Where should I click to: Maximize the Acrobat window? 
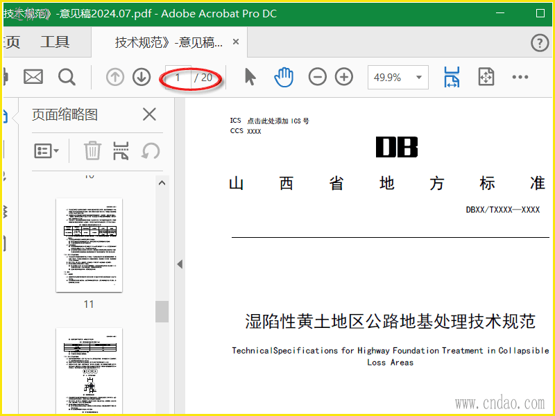pos(540,13)
